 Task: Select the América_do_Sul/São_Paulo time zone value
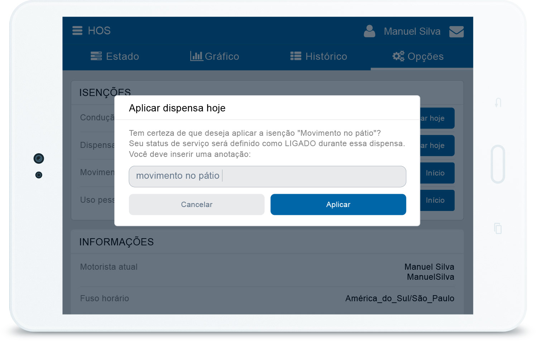(399, 298)
